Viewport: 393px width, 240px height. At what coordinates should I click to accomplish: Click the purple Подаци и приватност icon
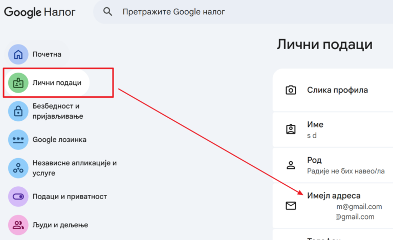click(18, 196)
